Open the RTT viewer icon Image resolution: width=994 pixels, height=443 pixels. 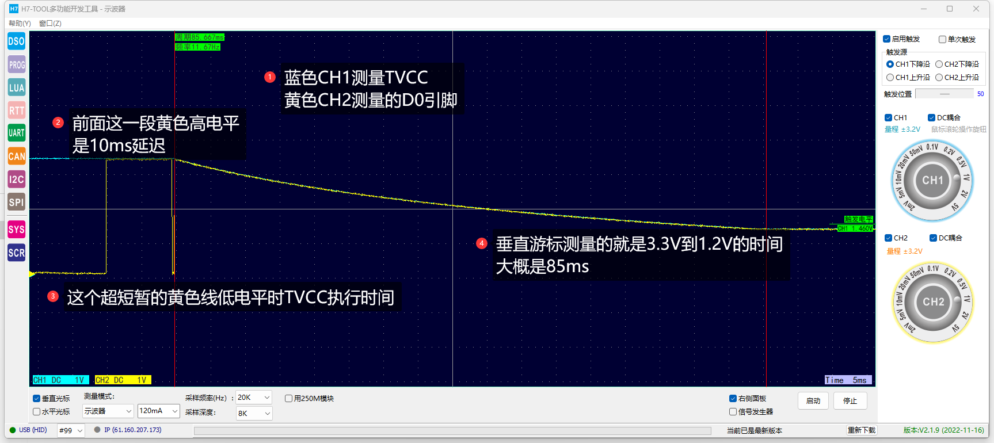click(16, 110)
